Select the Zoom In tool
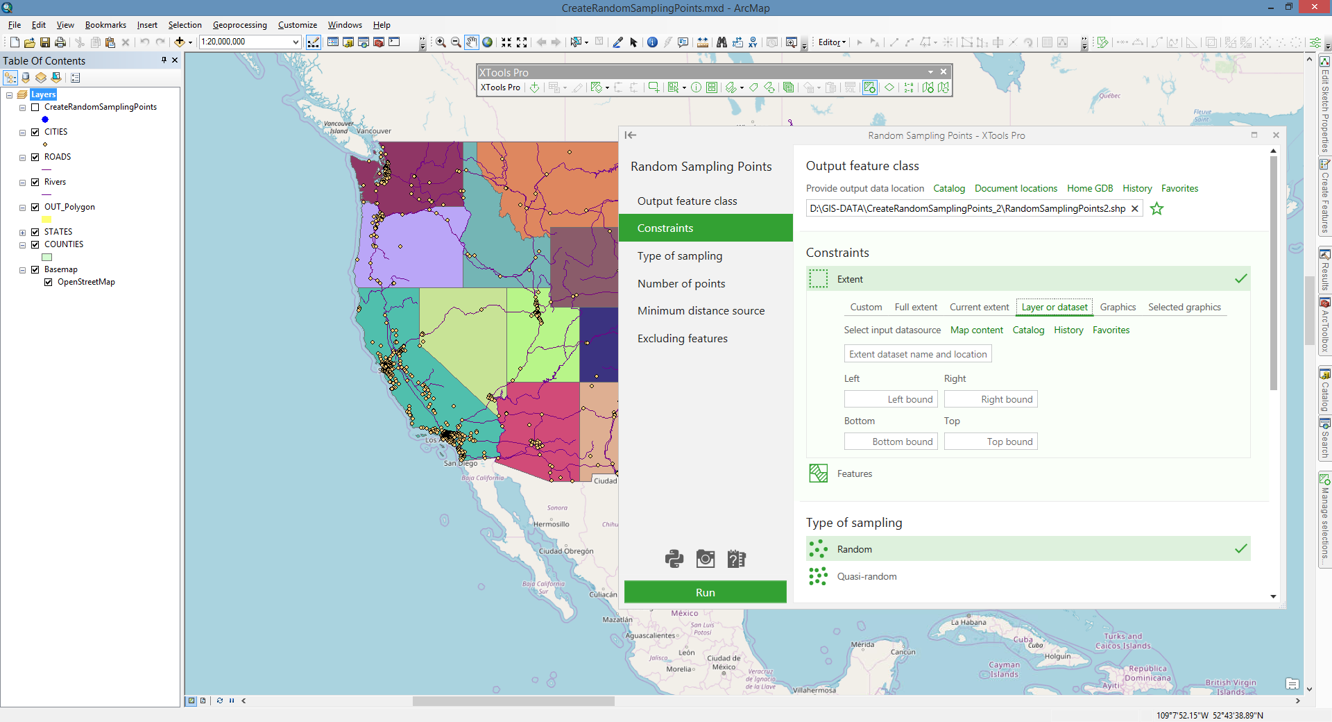This screenshot has height=722, width=1332. tap(441, 42)
